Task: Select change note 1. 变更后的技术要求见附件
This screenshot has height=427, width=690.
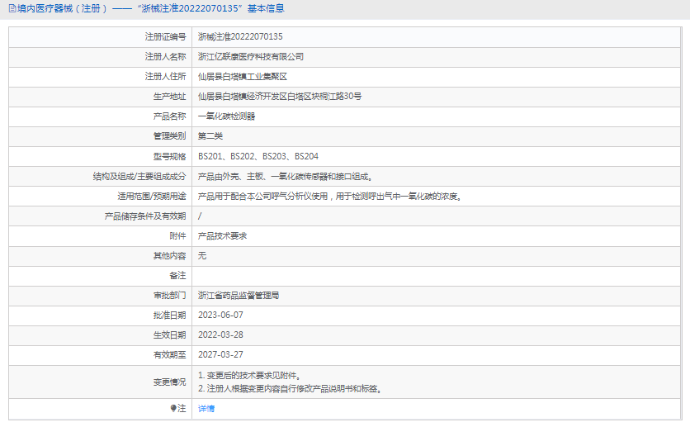Action: pos(249,376)
